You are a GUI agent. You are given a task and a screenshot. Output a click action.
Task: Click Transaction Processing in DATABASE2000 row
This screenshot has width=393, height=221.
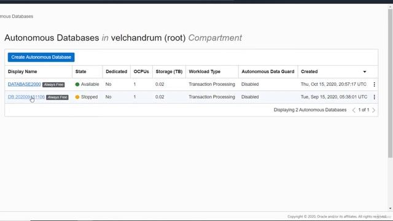212,84
